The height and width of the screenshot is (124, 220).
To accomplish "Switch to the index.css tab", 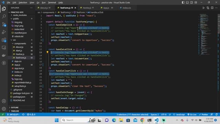I will 127,8.
